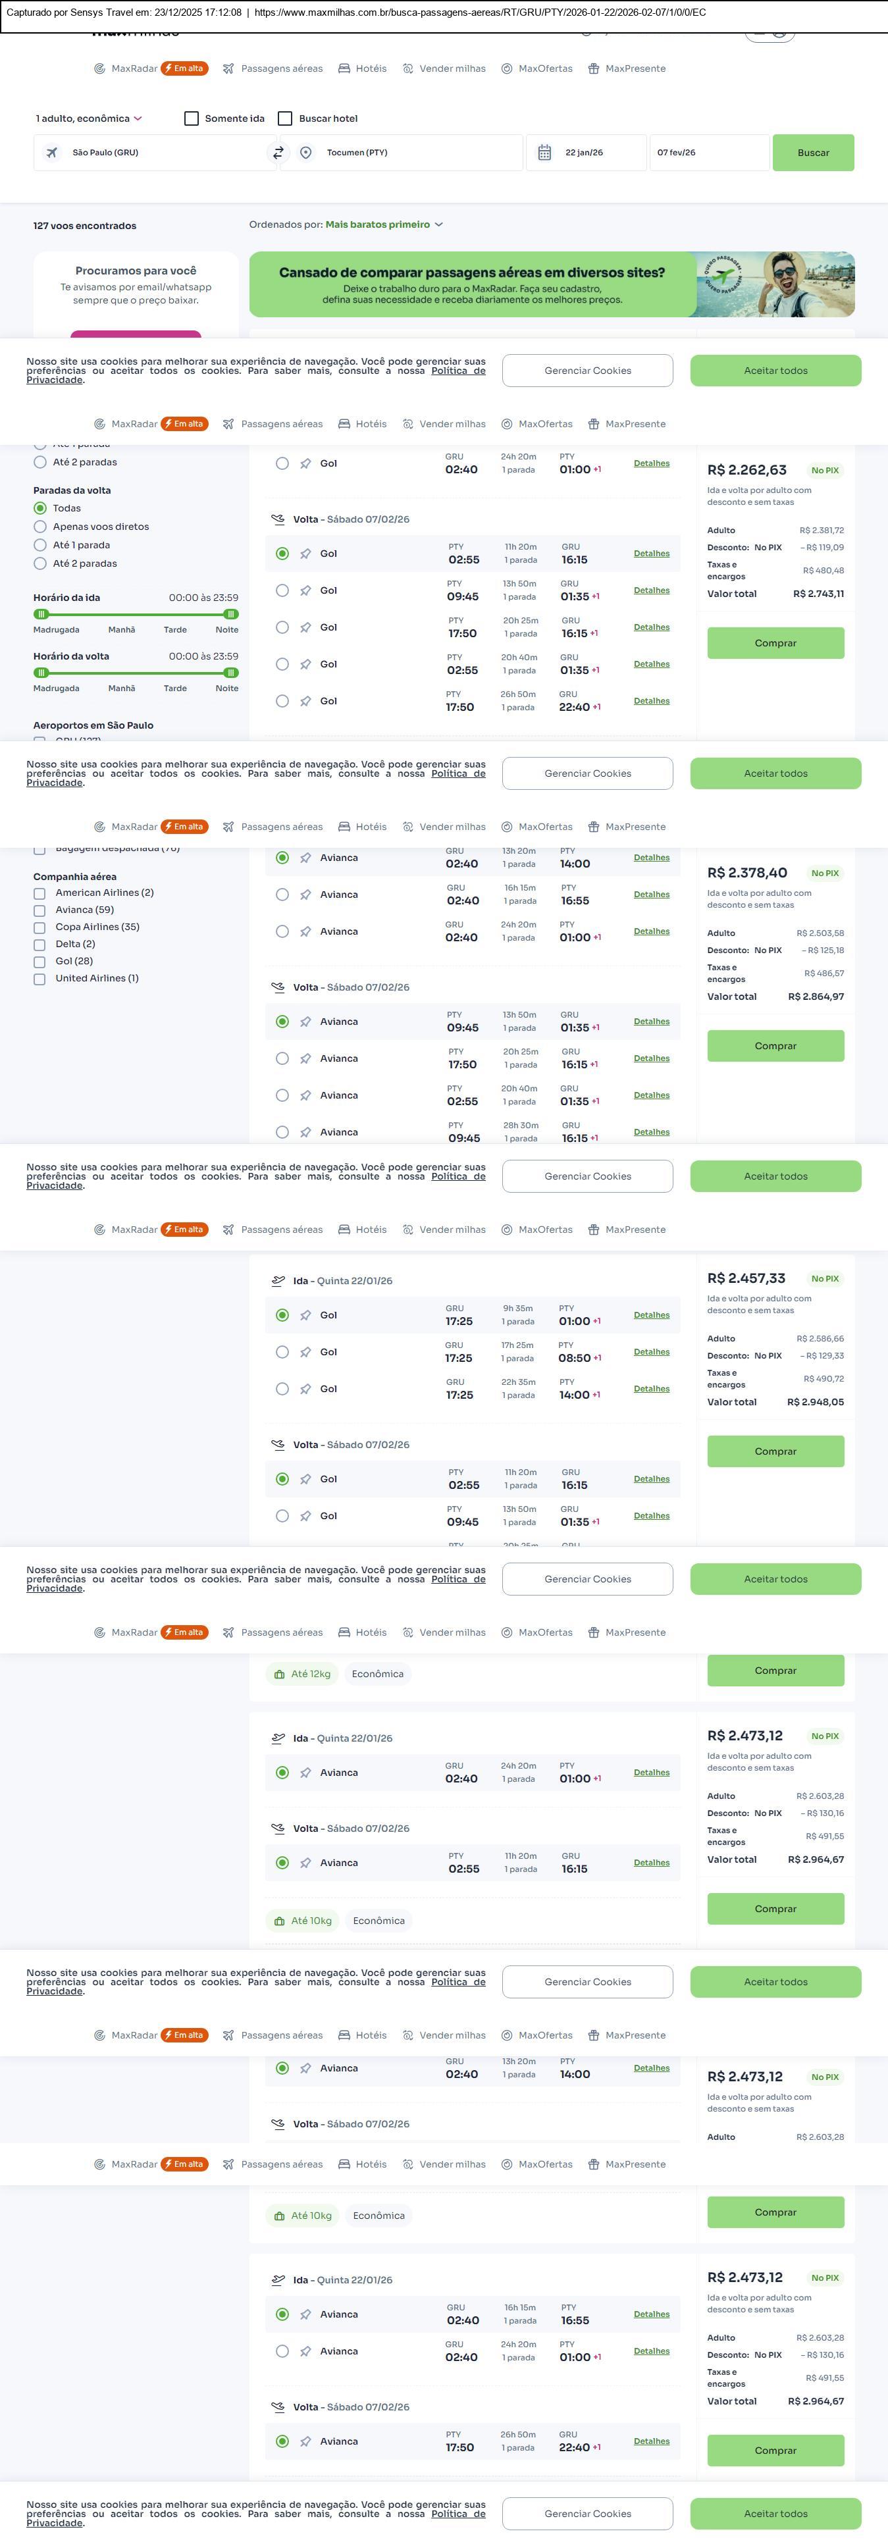The width and height of the screenshot is (888, 2546).
Task: Click the calendar icon beside 22 jan/26
Action: tap(544, 153)
